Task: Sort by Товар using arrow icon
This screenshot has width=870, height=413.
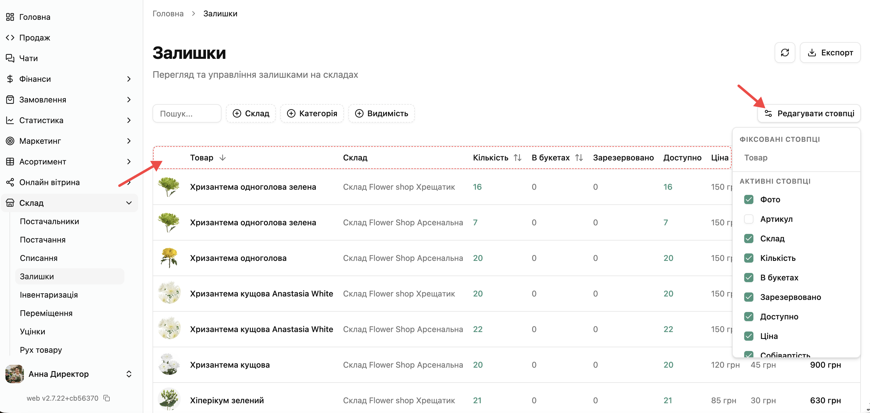Action: tap(222, 158)
